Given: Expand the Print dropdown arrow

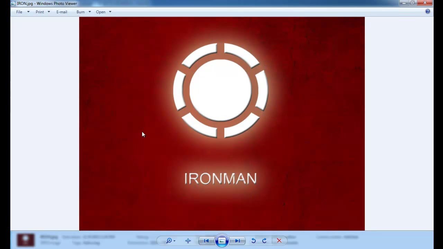Looking at the screenshot, I should coord(48,12).
